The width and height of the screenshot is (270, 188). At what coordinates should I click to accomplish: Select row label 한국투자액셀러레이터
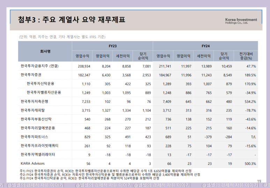(x=38, y=154)
